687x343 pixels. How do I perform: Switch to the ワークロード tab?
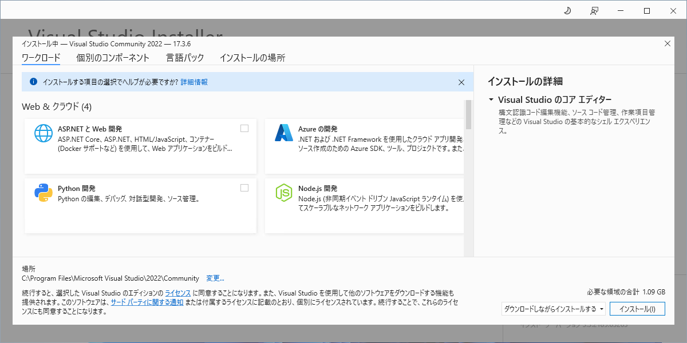[41, 58]
